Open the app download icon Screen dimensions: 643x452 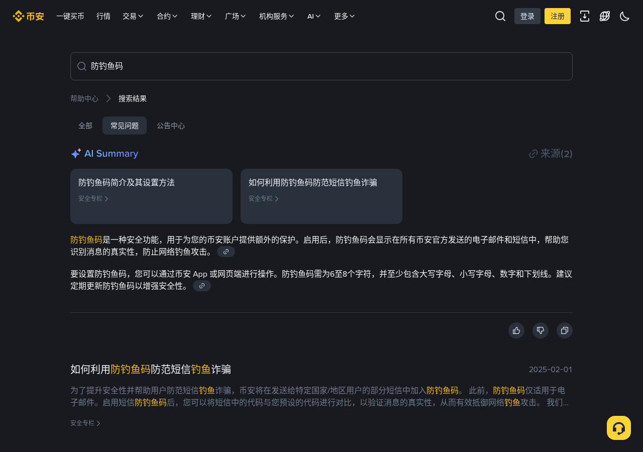coord(585,16)
